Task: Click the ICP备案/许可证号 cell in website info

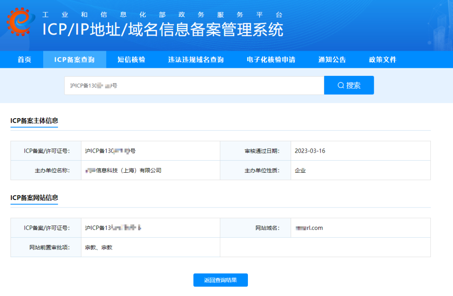Action: coord(113,228)
